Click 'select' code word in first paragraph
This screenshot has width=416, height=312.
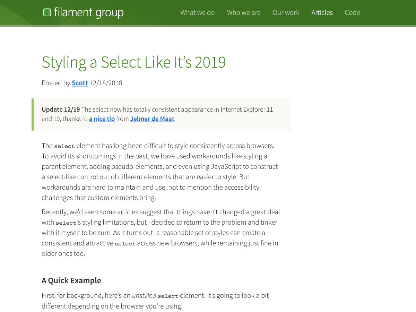(x=64, y=146)
